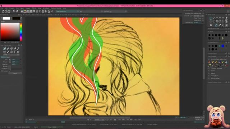Click the Size value field
Viewport: 230px width, 129px height.
pos(15,60)
